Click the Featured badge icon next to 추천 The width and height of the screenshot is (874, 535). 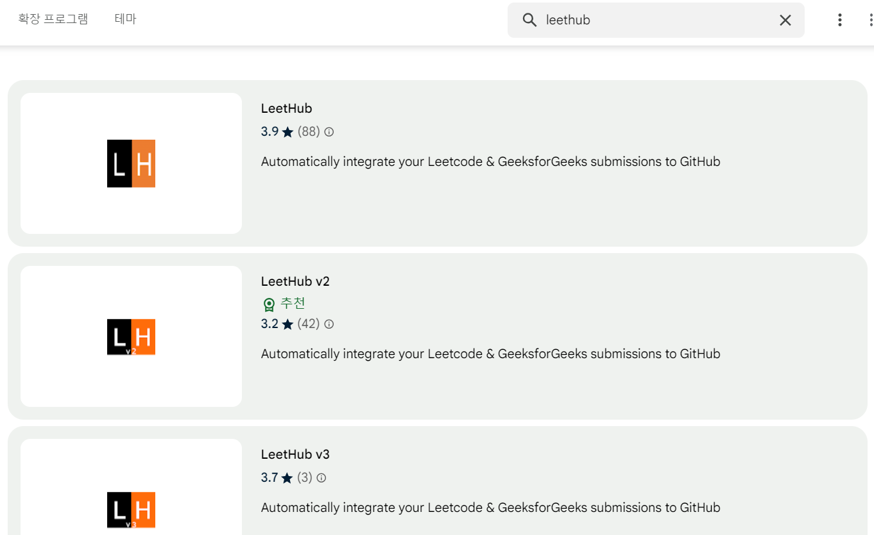(268, 304)
